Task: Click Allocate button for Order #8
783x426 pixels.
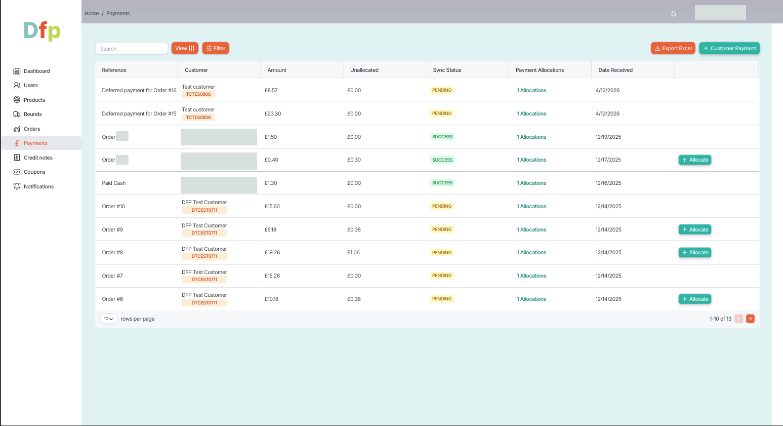Action: 695,252
